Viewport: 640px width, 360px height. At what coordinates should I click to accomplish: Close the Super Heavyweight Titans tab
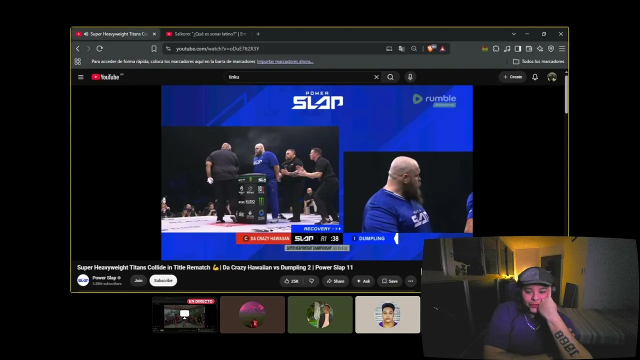pyautogui.click(x=154, y=34)
